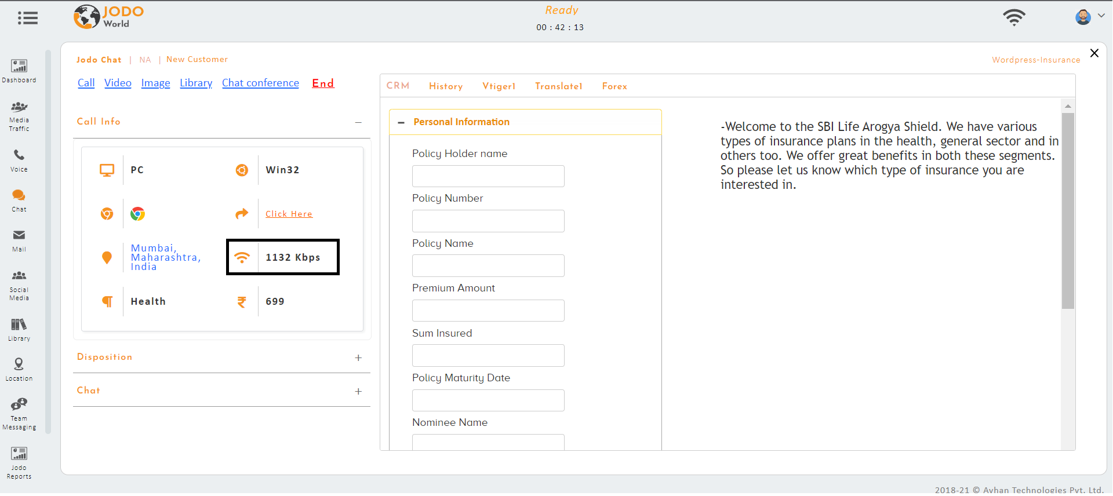
Task: Open the hamburger menu list icon
Action: [28, 18]
